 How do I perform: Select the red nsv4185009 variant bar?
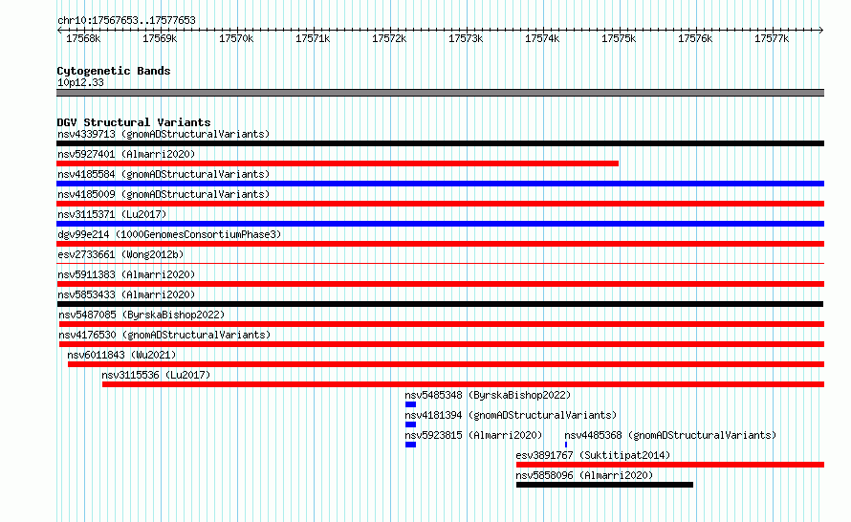[440, 204]
